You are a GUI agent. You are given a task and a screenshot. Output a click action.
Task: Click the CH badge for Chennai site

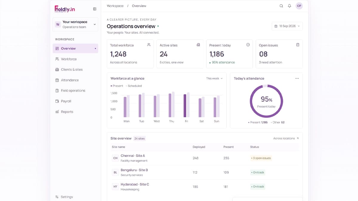pyautogui.click(x=115, y=158)
